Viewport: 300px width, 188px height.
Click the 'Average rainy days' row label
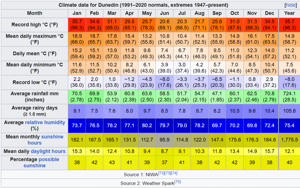click(x=35, y=111)
